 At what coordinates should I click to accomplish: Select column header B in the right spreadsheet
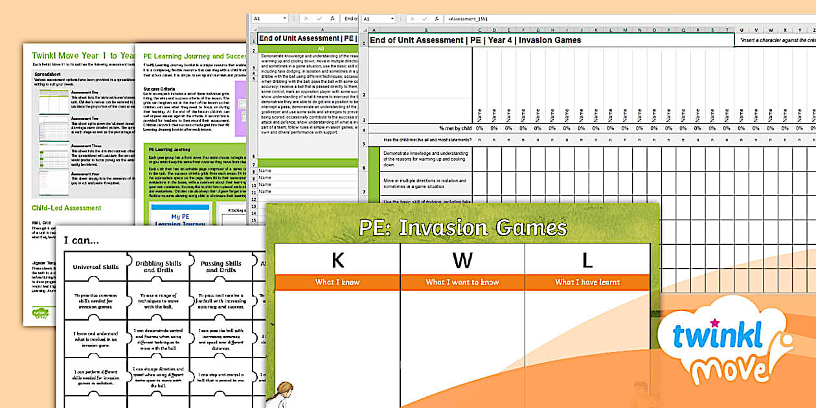(x=427, y=29)
